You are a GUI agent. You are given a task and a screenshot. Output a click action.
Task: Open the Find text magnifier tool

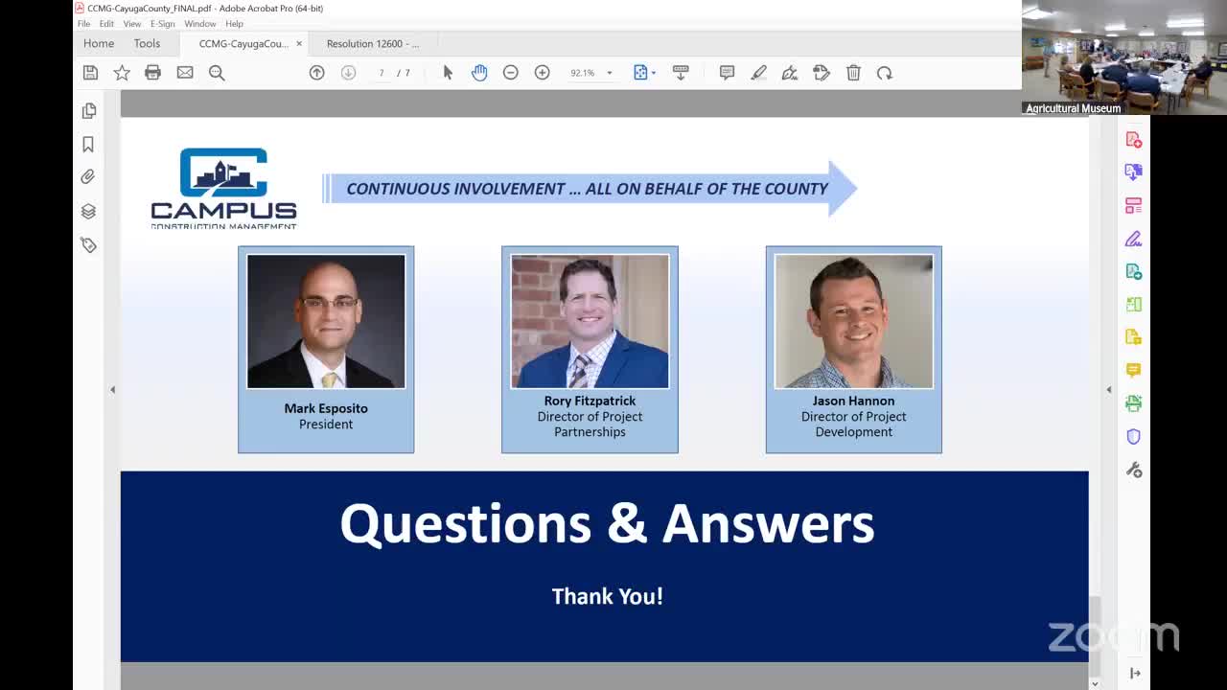217,73
